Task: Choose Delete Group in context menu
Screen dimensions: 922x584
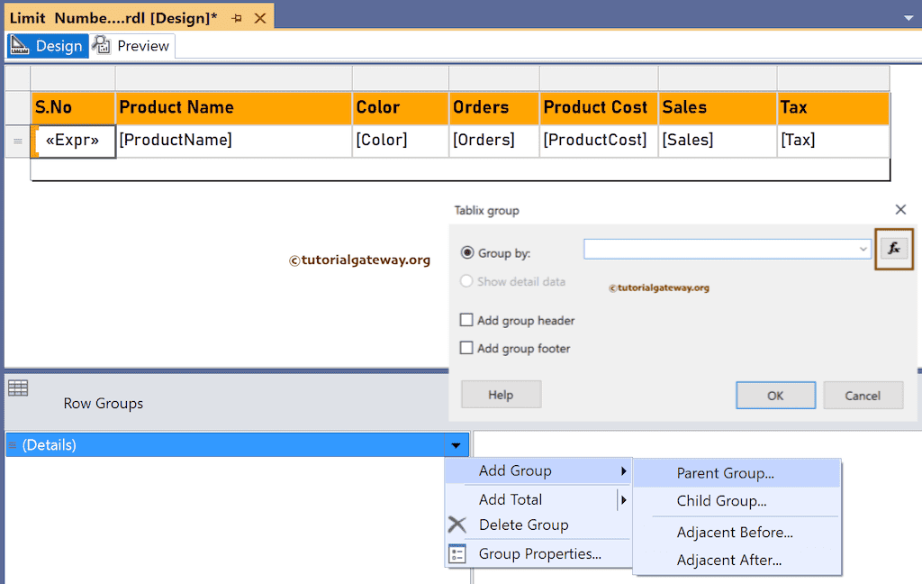Action: click(x=538, y=525)
